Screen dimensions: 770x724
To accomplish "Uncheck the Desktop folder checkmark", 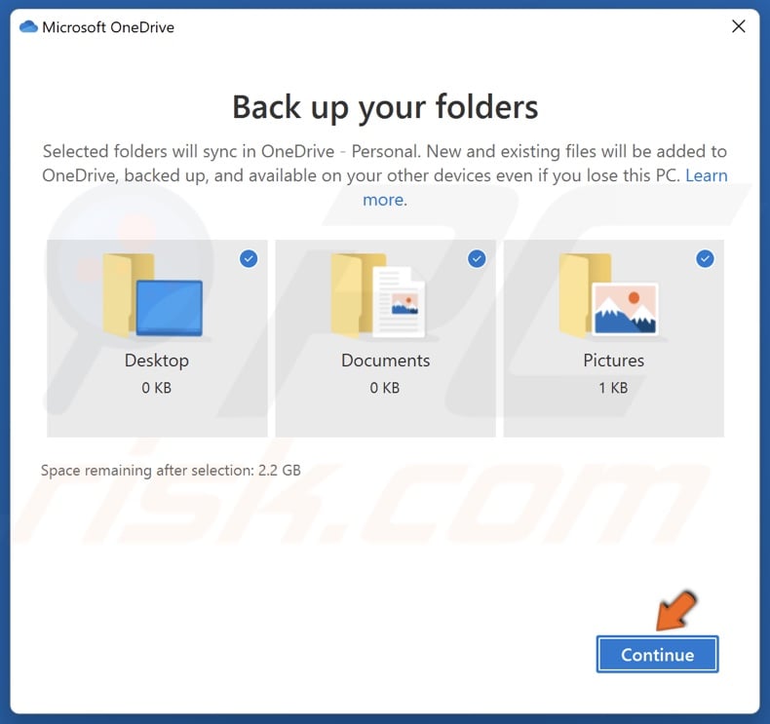I will click(249, 259).
